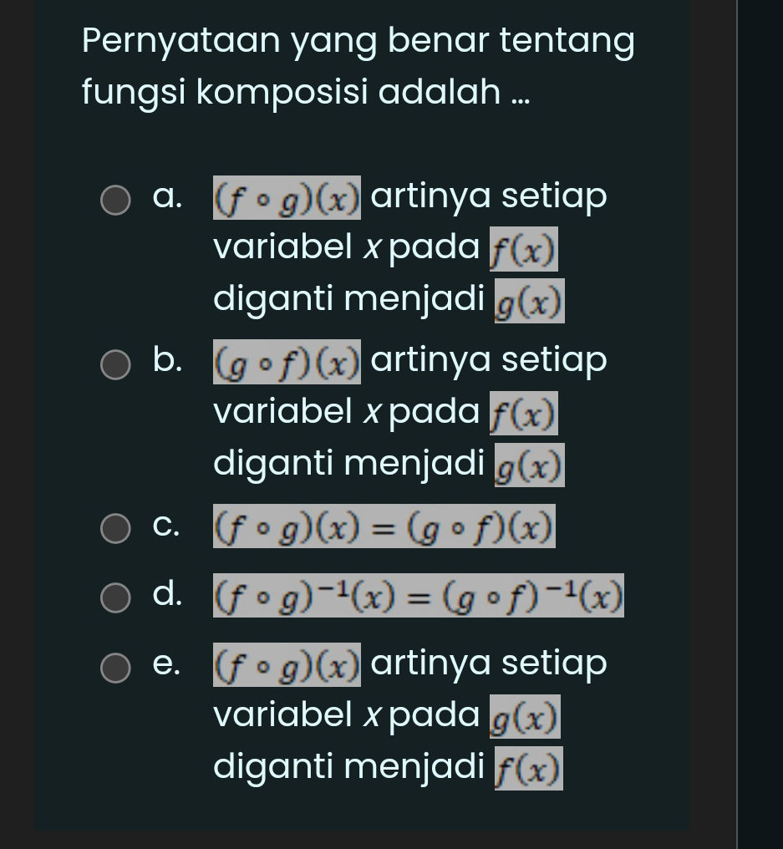This screenshot has height=849, width=783.
Task: Select the radio button for option c
Action: 115,528
